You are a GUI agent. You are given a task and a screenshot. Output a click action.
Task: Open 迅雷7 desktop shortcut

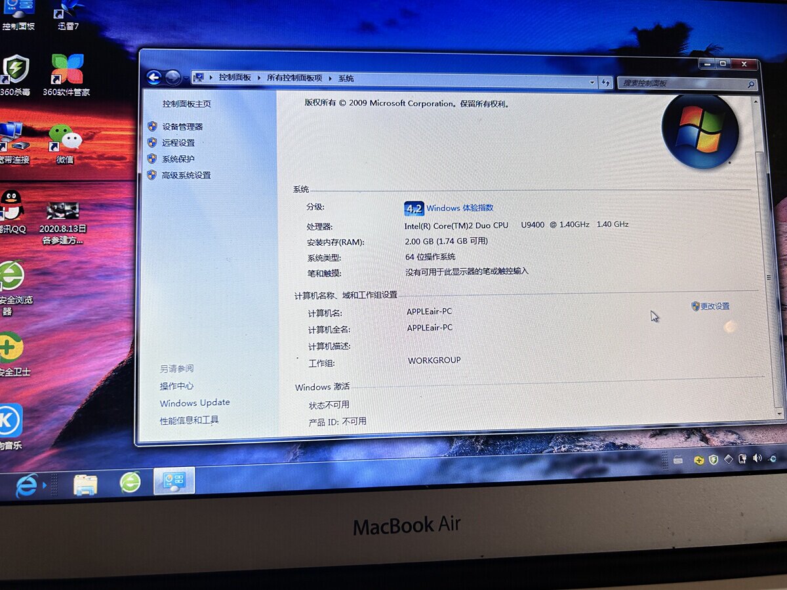[x=68, y=16]
